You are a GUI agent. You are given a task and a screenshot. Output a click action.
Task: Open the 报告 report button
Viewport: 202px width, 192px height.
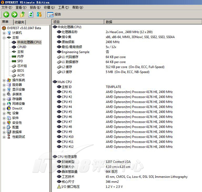pos(54,15)
